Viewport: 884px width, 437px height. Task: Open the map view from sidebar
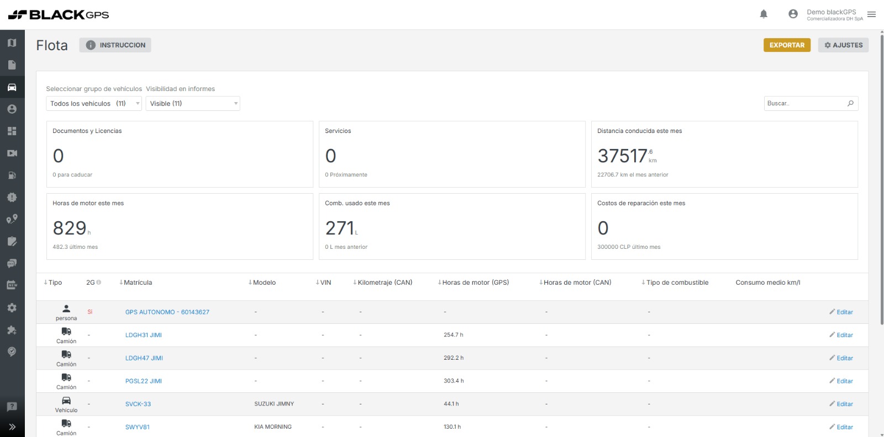(12, 43)
